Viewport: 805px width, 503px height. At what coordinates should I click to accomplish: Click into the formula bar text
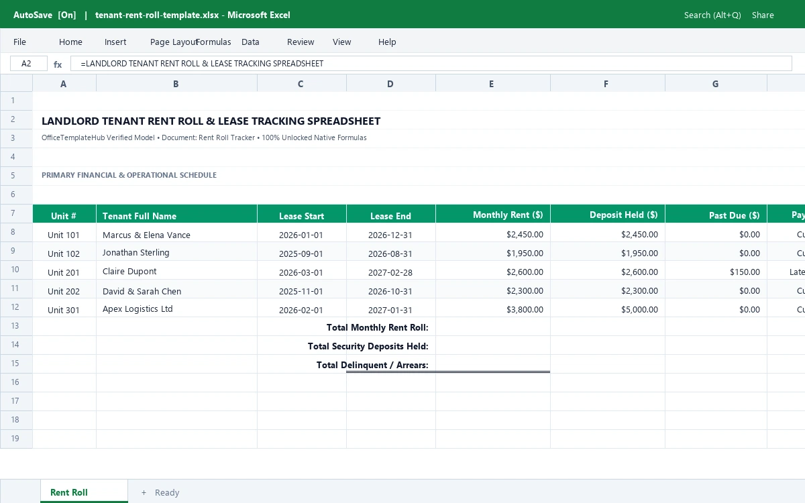pyautogui.click(x=431, y=64)
